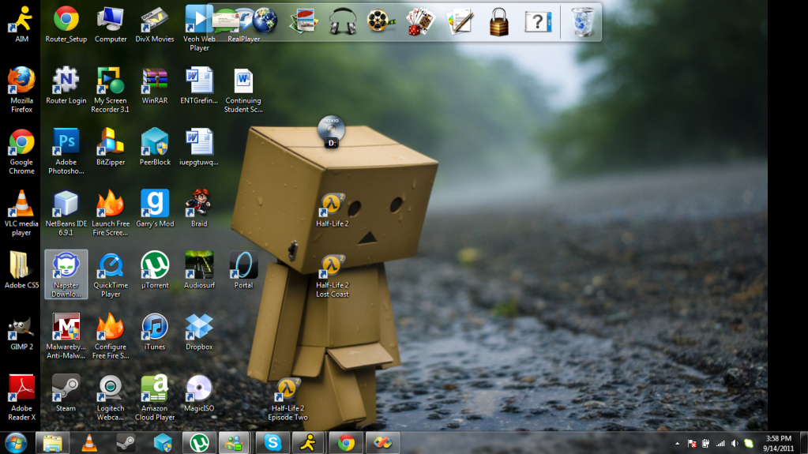Open Adobe Photoshop shortcut on the desktop

pyautogui.click(x=66, y=142)
